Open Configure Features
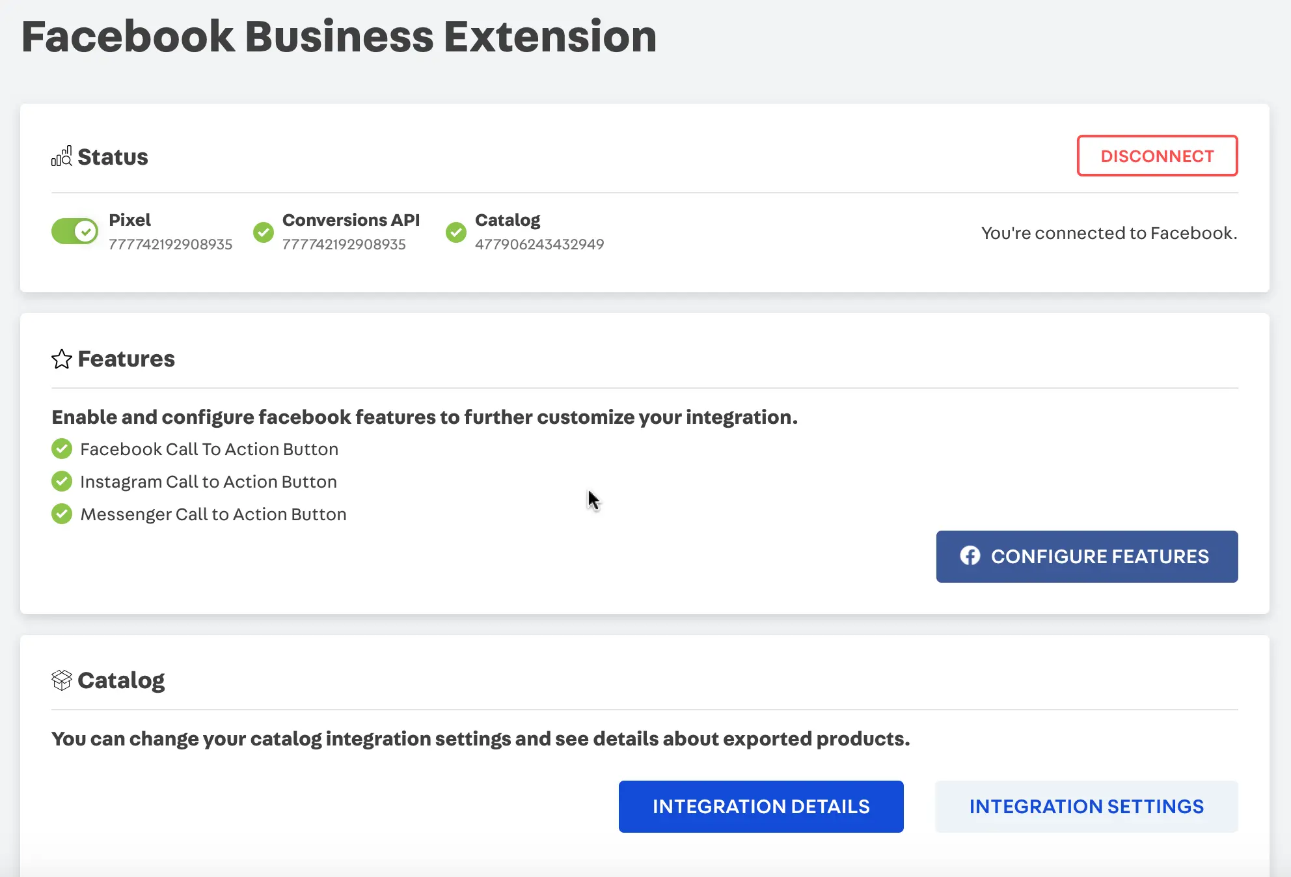This screenshot has height=877, width=1291. pos(1087,557)
